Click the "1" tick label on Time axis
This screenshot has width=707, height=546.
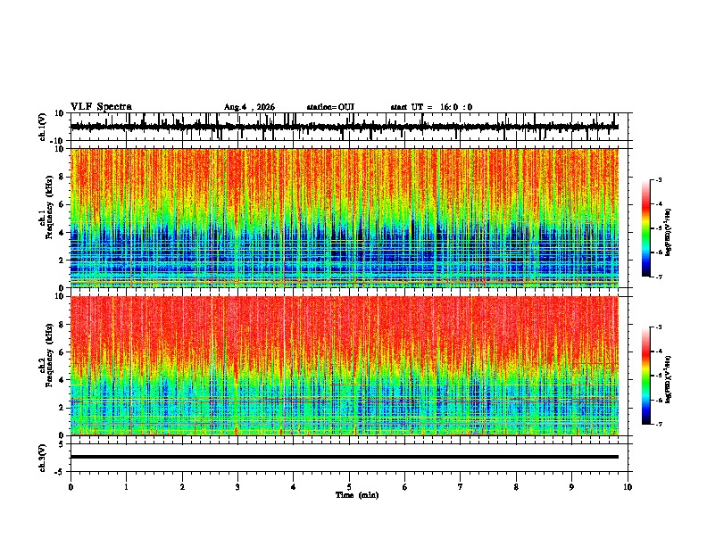click(127, 487)
